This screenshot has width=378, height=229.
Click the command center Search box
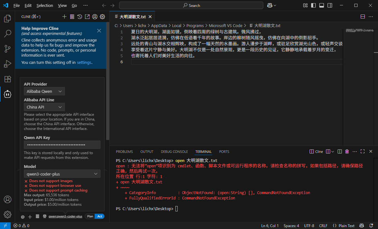(191, 5)
